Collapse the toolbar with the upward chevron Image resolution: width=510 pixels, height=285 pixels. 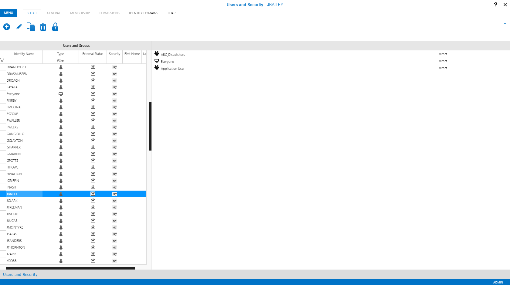pos(505,23)
